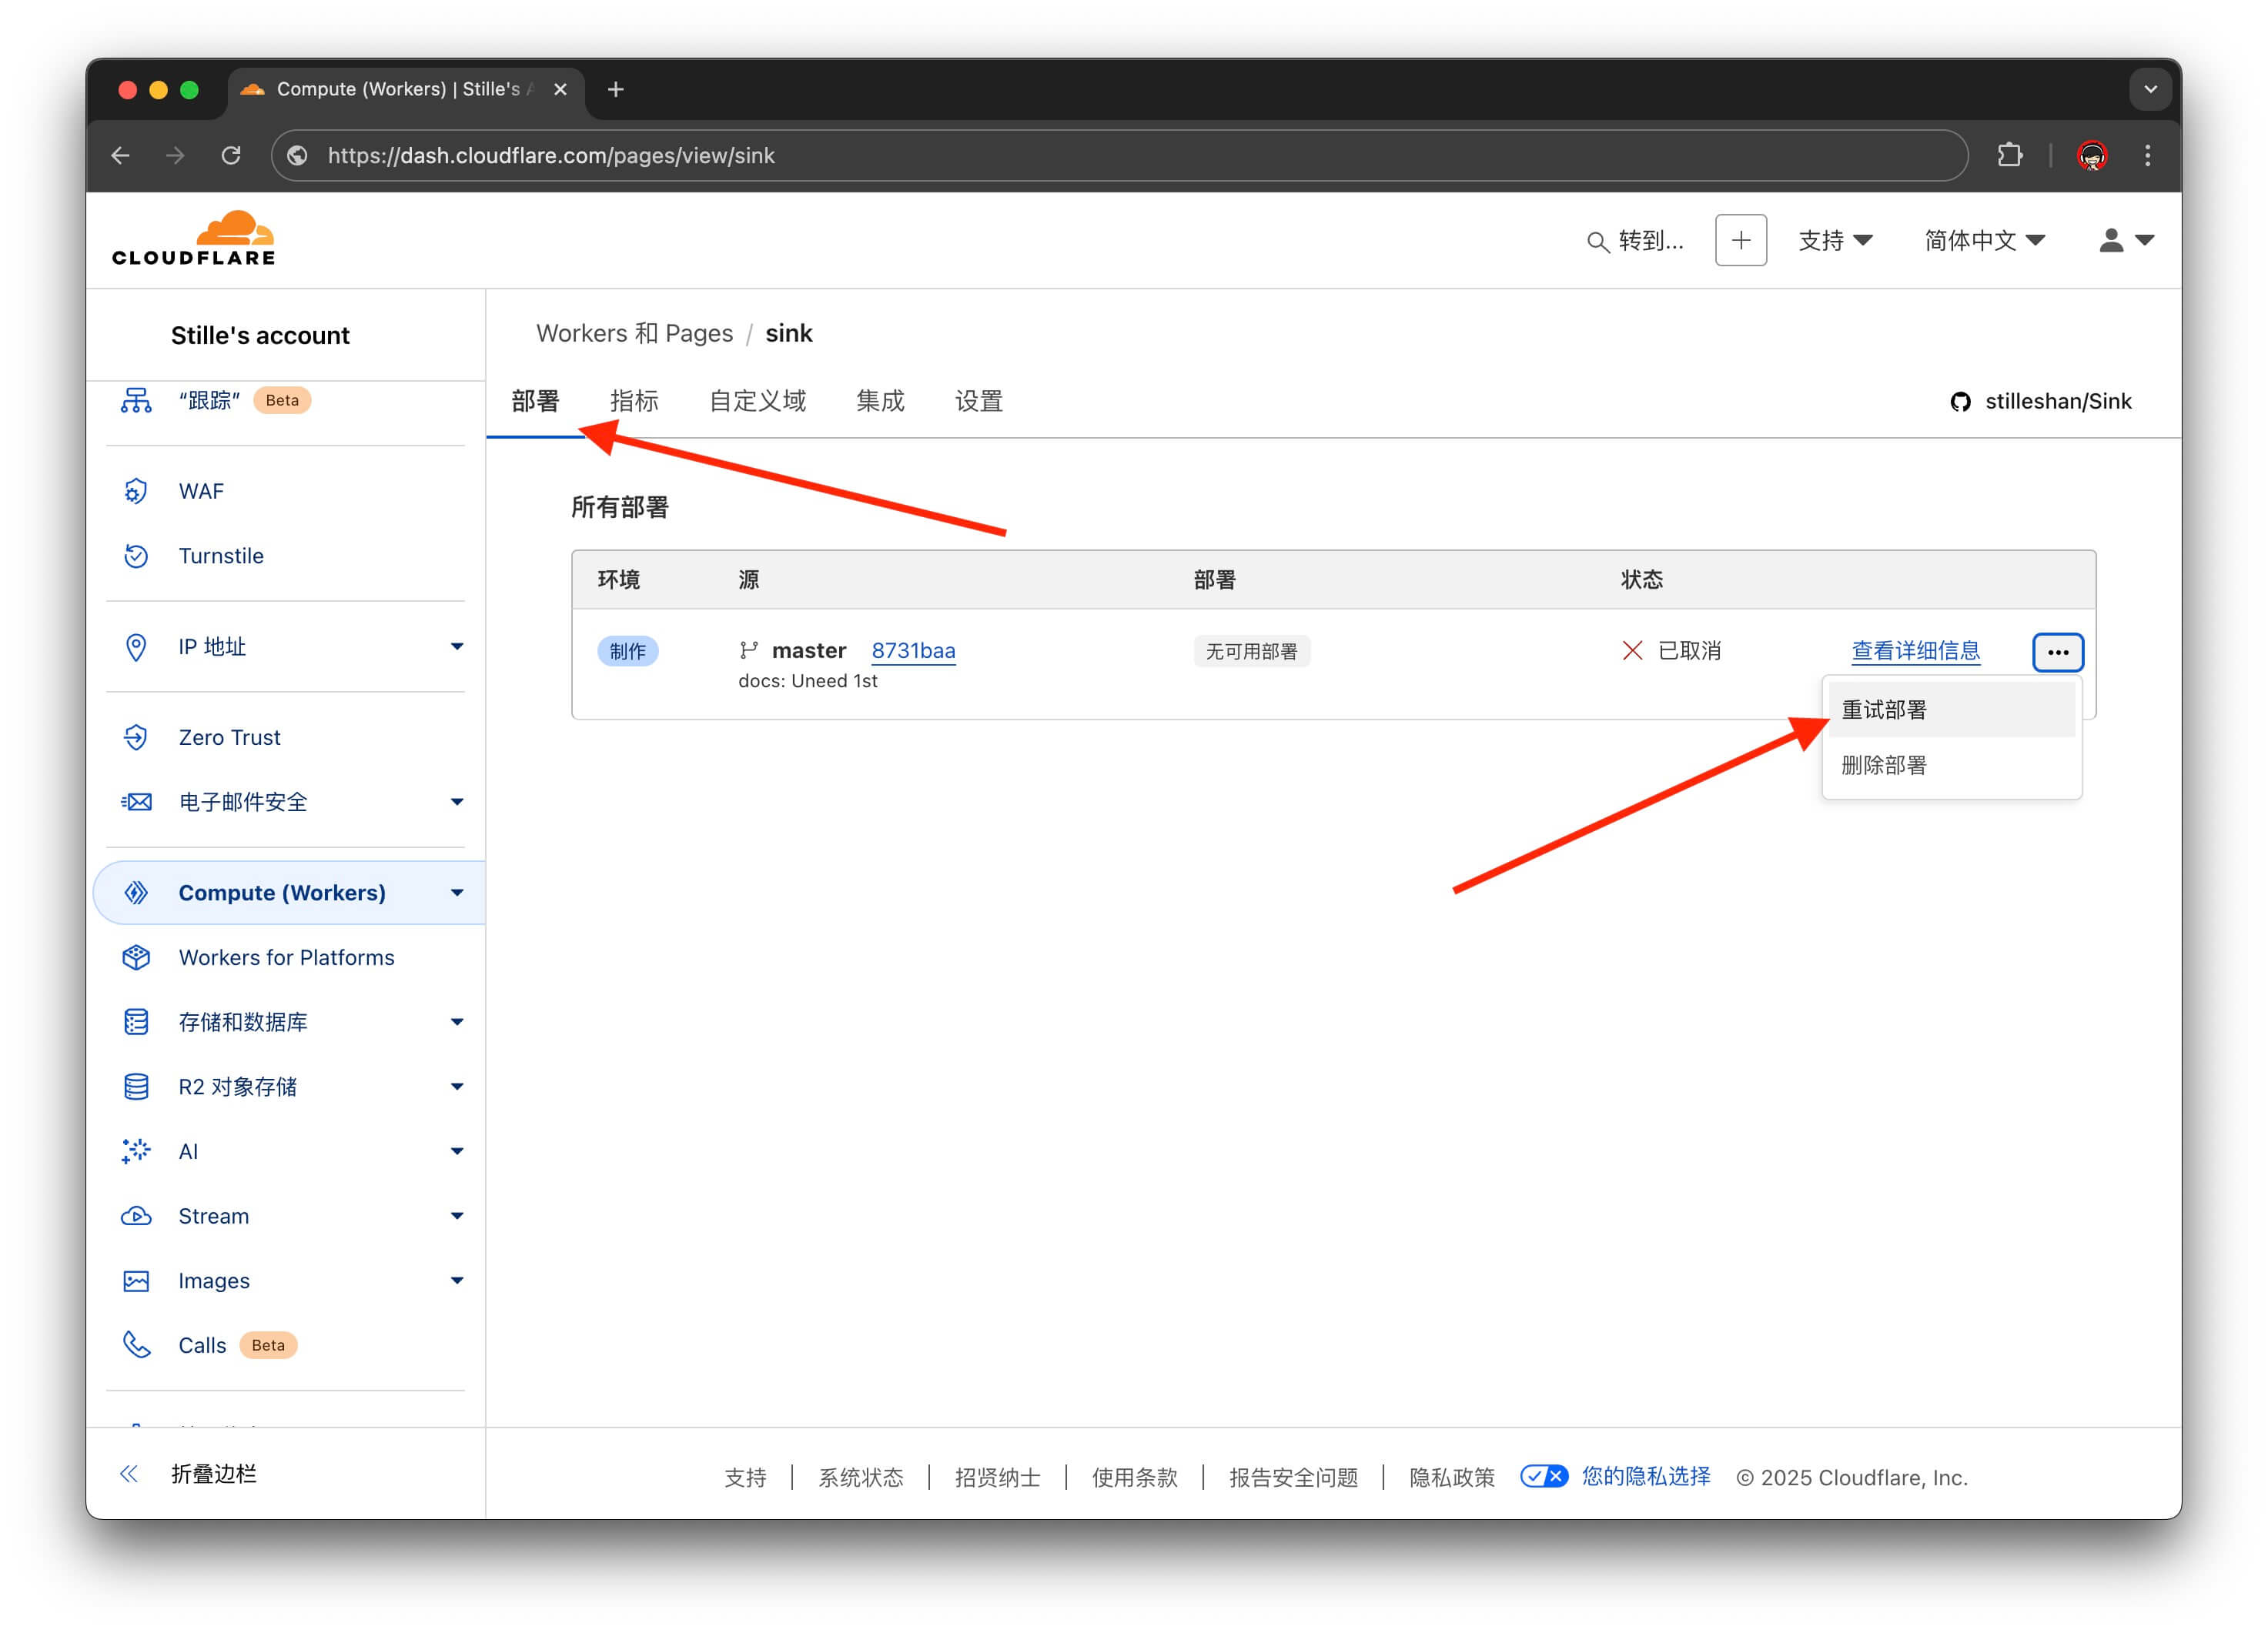Viewport: 2268px width, 1633px height.
Task: Open the 使用条款 footer link
Action: click(x=1135, y=1477)
